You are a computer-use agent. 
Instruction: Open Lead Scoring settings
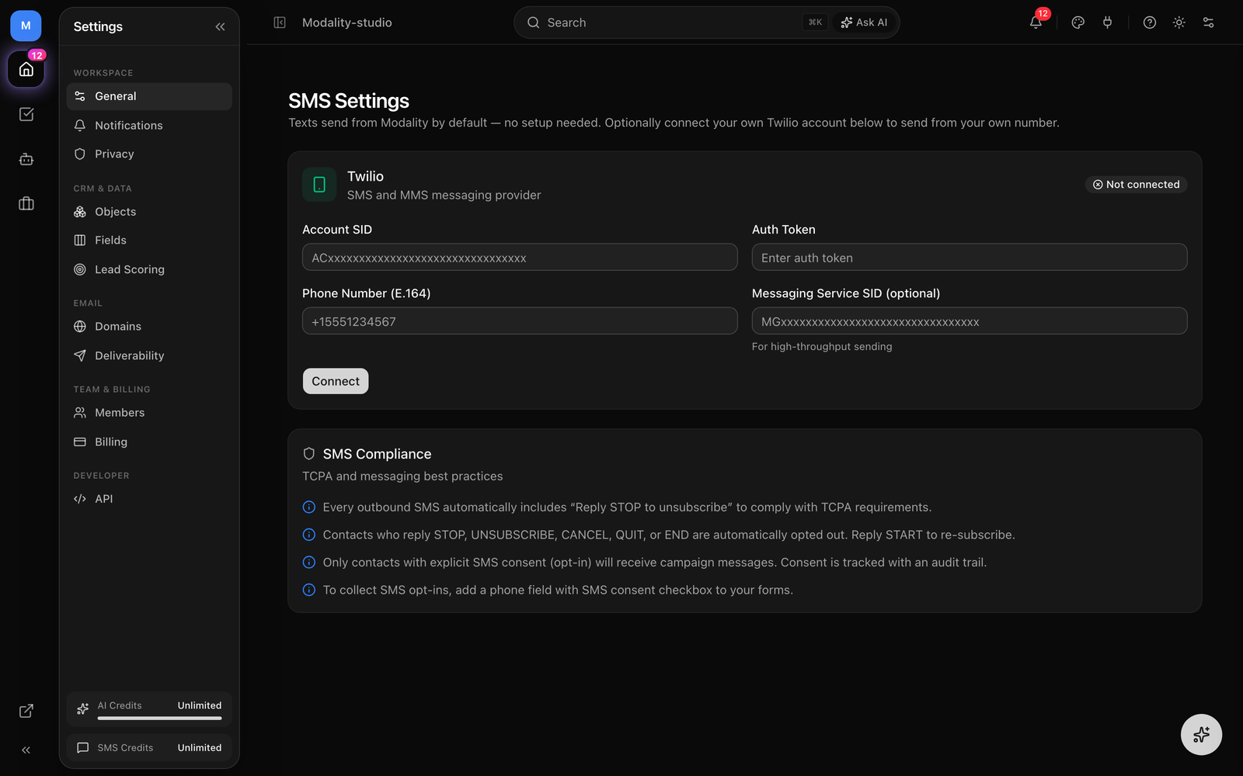pyautogui.click(x=149, y=269)
